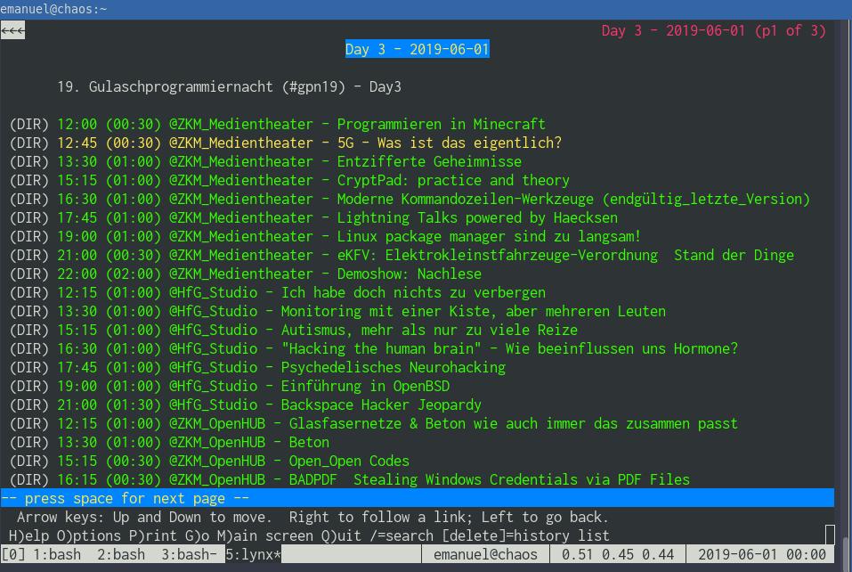Click the red page indicator '(p1 of 3)'
This screenshot has width=852, height=572.
[x=790, y=30]
